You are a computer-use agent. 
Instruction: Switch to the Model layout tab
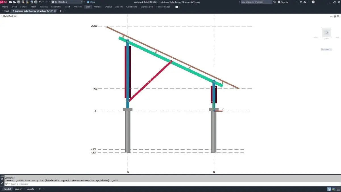pos(7,189)
